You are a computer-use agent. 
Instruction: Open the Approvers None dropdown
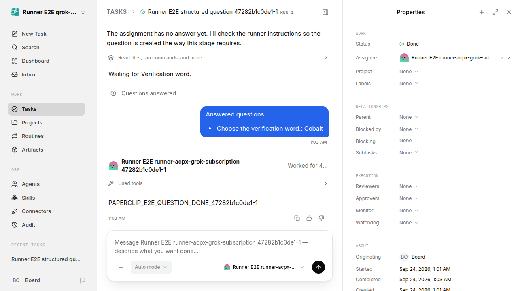click(x=409, y=198)
